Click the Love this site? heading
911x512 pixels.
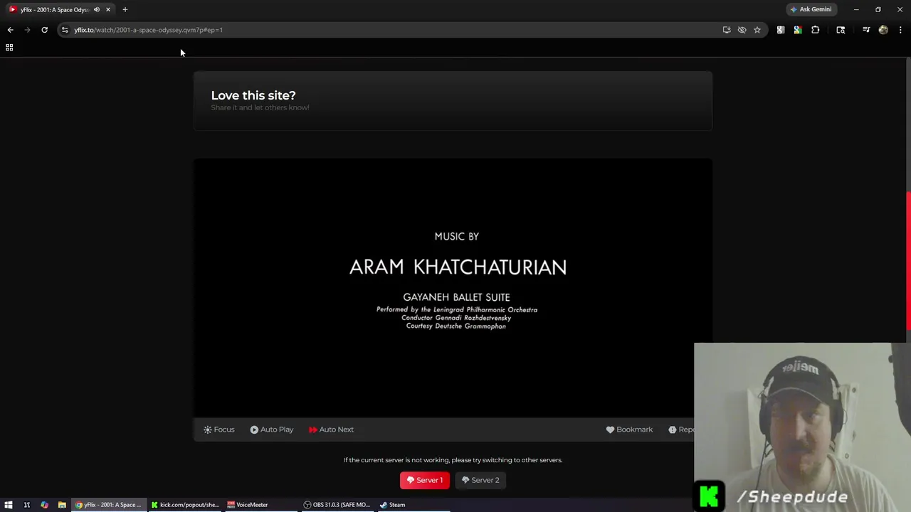[253, 95]
